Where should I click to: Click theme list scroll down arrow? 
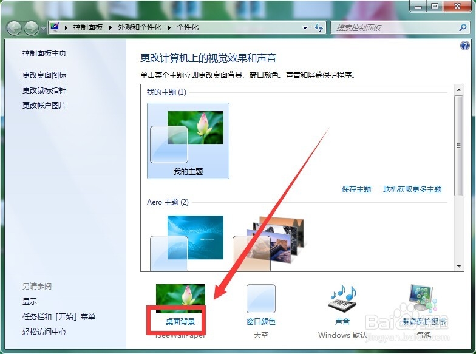tap(459, 266)
